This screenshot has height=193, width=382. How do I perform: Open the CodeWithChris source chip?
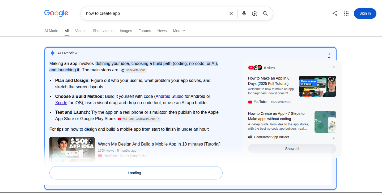pos(134,70)
